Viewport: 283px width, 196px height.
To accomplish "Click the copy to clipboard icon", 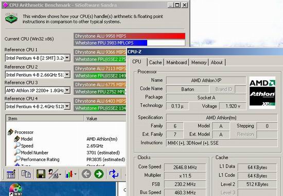I will (26, 174).
